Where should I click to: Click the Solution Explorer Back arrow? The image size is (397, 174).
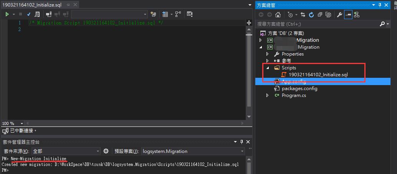[261, 15]
